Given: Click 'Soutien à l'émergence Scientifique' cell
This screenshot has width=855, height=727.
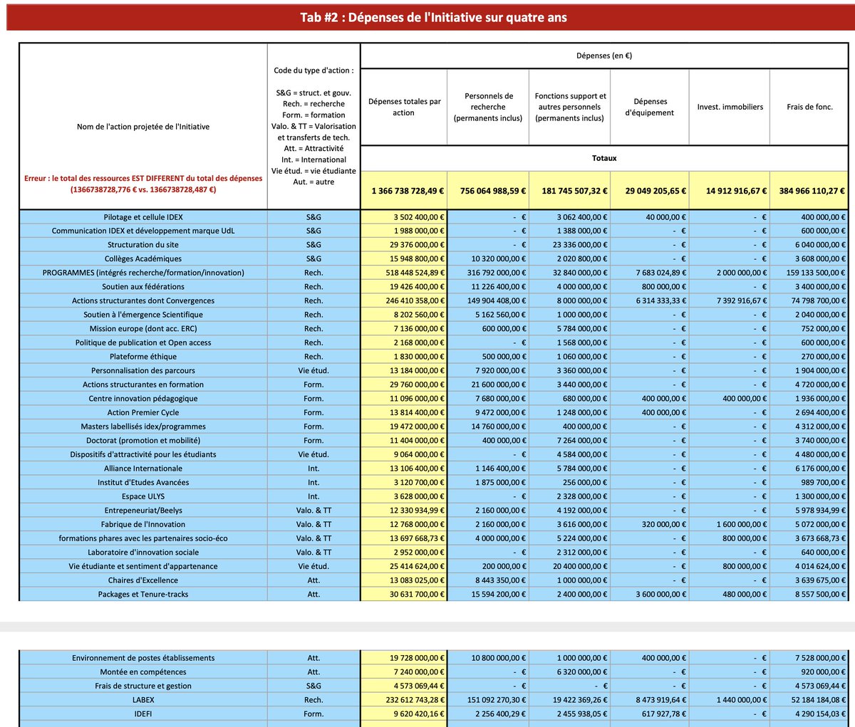Looking at the screenshot, I should [143, 315].
